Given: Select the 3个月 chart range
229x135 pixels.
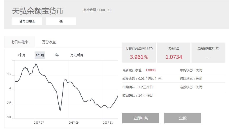Looking at the screenshot, I should click(x=21, y=55).
